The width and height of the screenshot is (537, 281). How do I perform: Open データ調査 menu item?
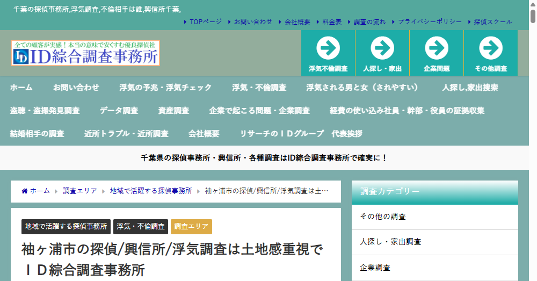(119, 111)
